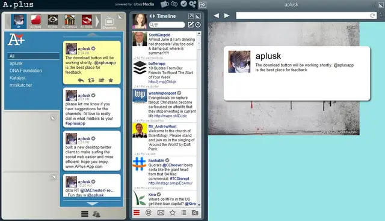The height and width of the screenshot is (221, 385).
Task: Open the bufferapp username link
Action: (157, 63)
